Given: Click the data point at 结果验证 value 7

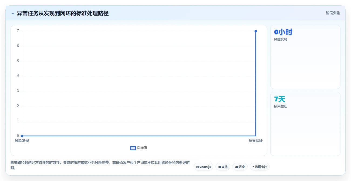Looking at the screenshot, I should (256, 31).
